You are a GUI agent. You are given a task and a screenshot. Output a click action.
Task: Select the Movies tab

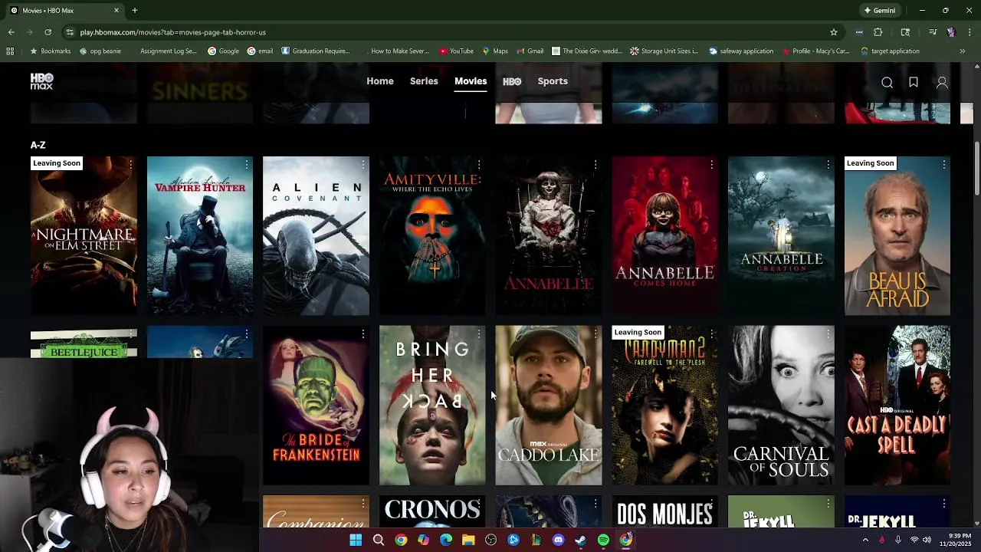tap(471, 81)
